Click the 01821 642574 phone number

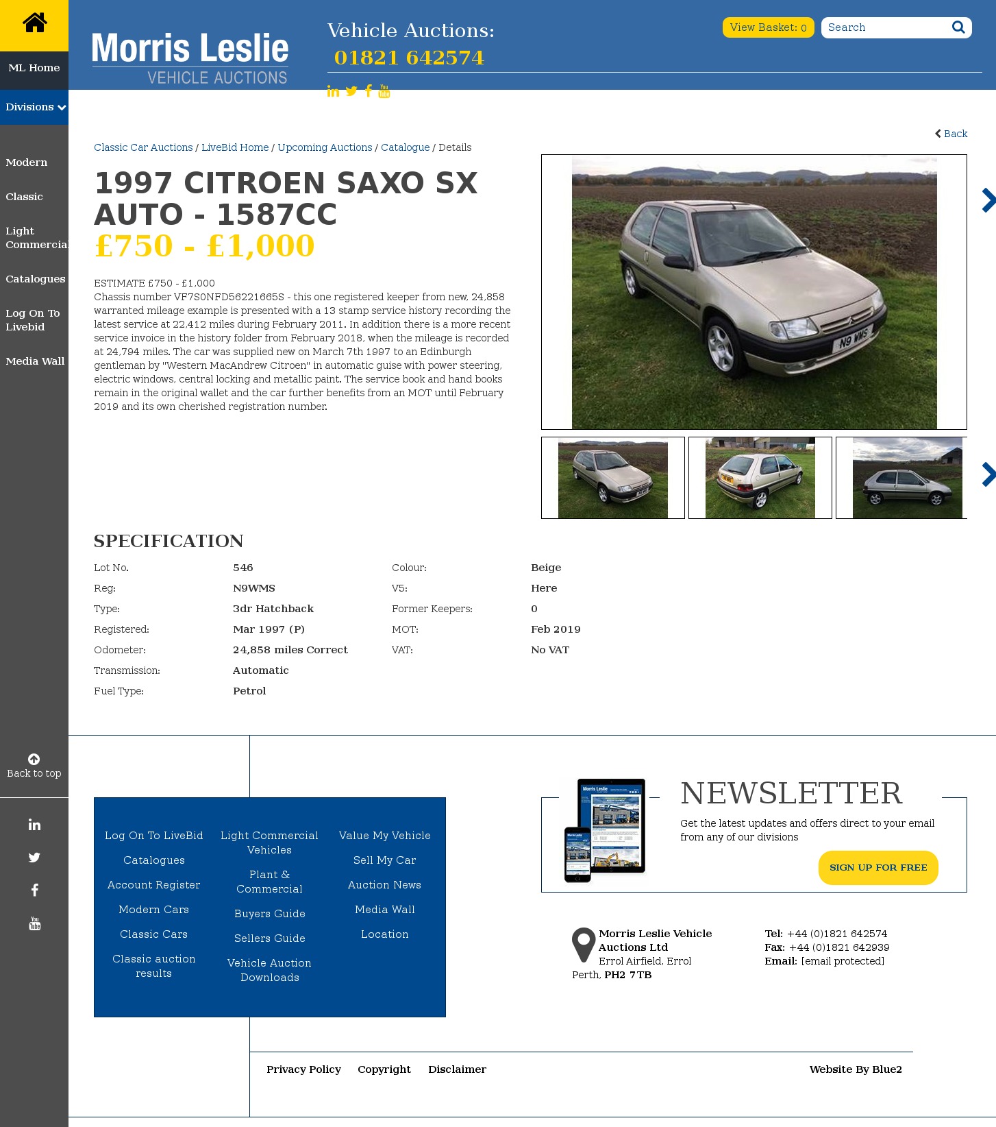click(409, 58)
